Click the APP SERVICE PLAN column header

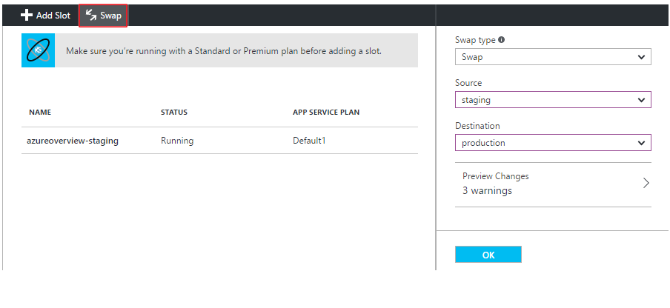click(x=326, y=113)
